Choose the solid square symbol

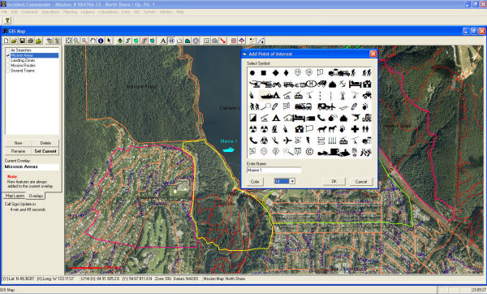263,73
